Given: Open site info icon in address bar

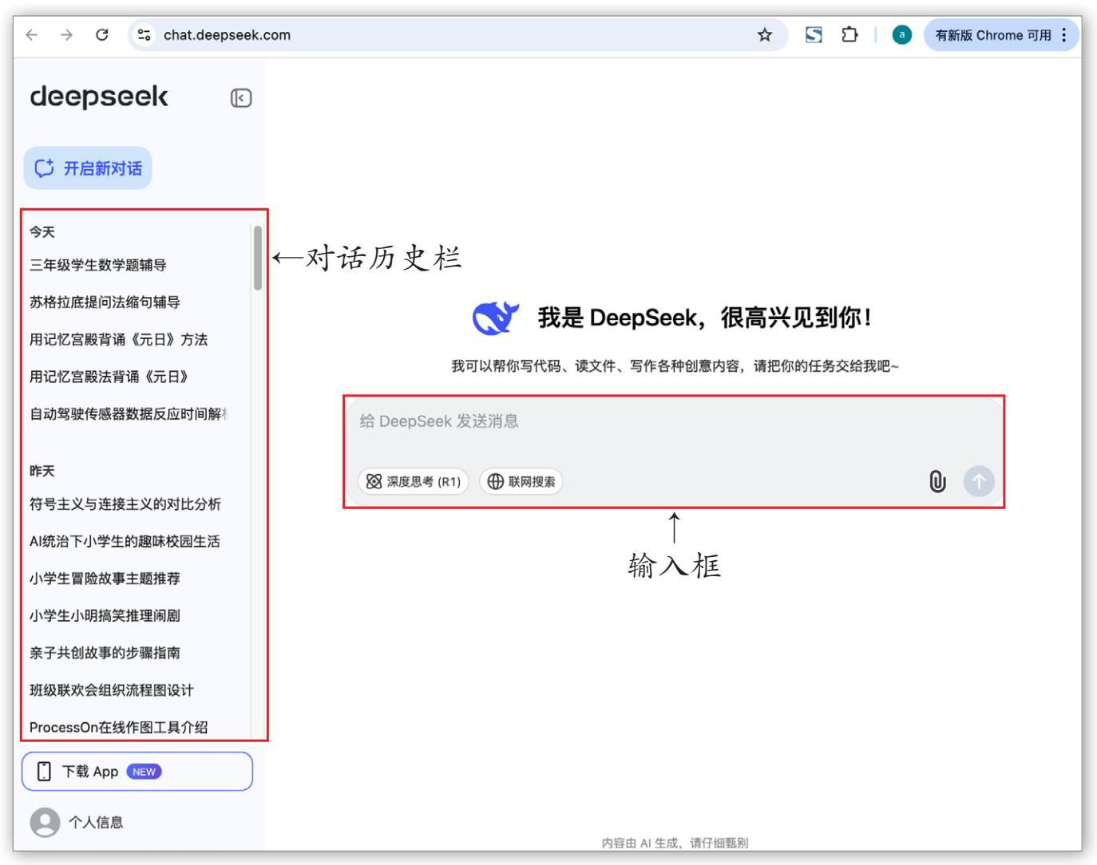Looking at the screenshot, I should tap(145, 34).
